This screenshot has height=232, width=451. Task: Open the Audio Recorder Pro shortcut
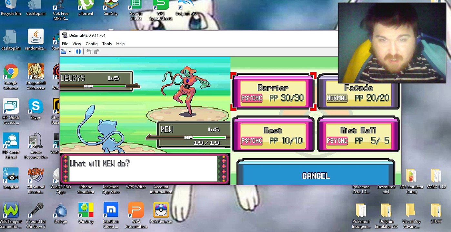(36, 146)
